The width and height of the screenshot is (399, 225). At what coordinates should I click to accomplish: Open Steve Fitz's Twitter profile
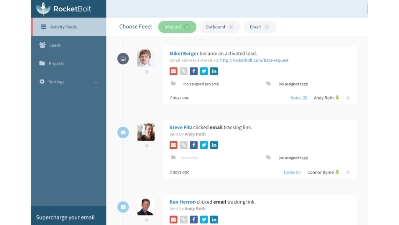(x=204, y=145)
